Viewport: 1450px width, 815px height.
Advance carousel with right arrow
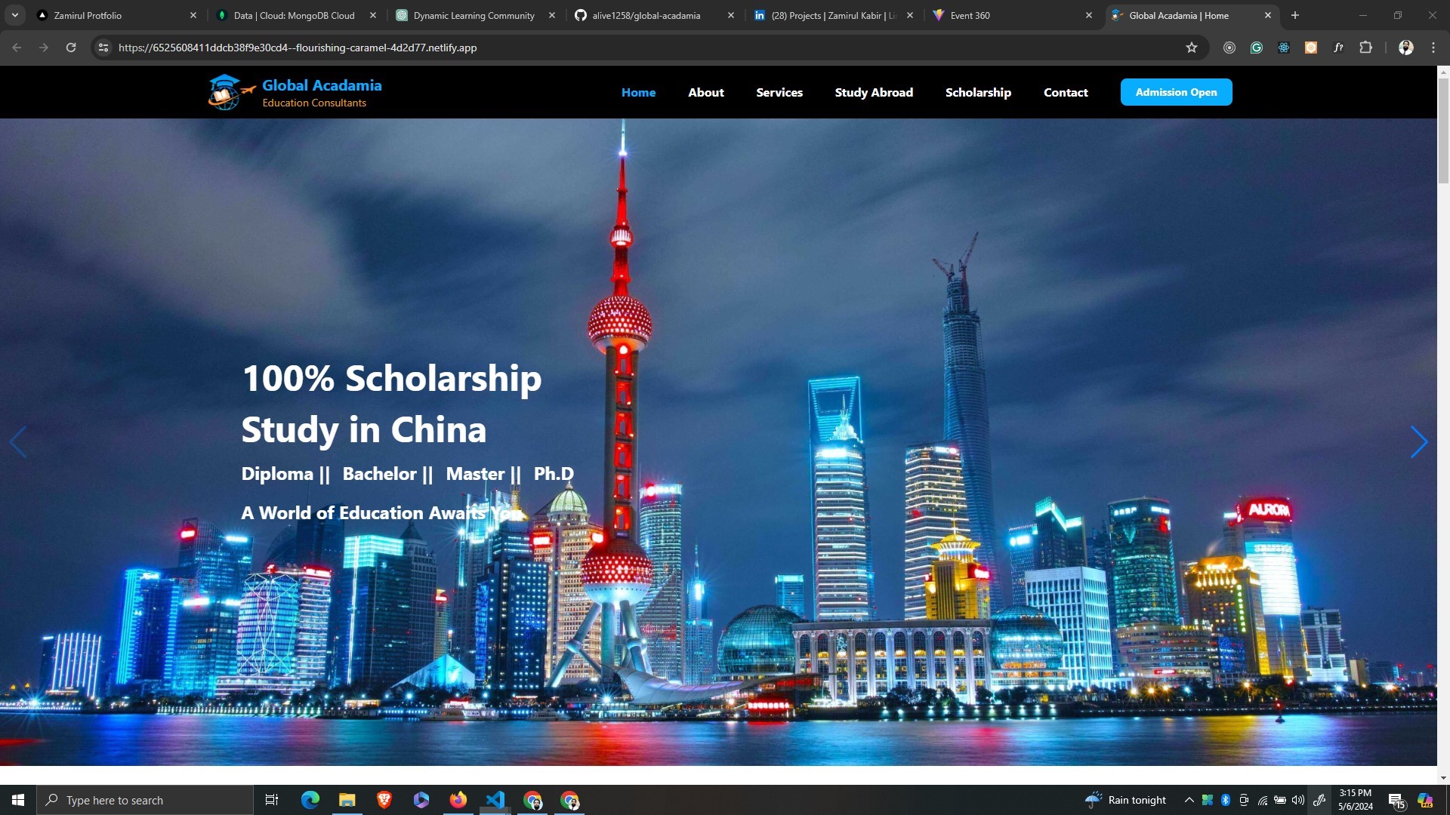pos(1418,442)
